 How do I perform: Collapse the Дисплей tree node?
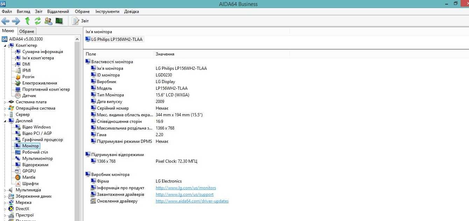(5, 121)
